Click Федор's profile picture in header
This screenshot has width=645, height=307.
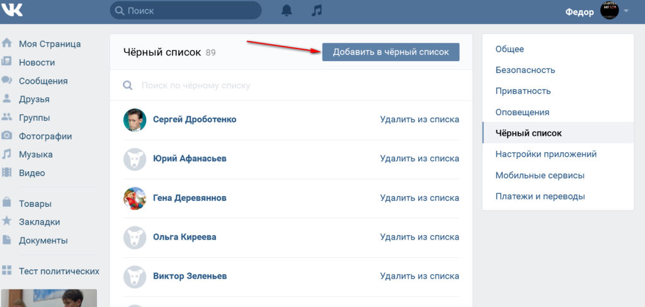pos(610,10)
